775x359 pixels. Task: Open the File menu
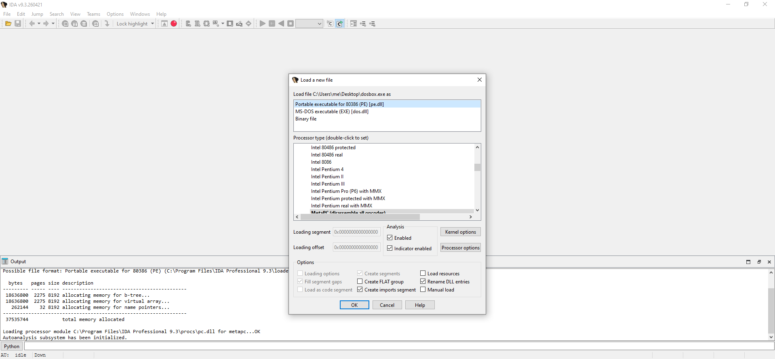click(x=7, y=14)
